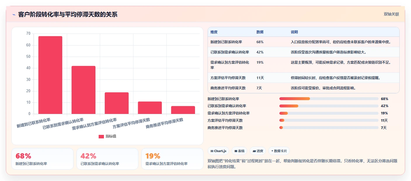Click the lightning icon beside the dashboard title

coord(14,15)
